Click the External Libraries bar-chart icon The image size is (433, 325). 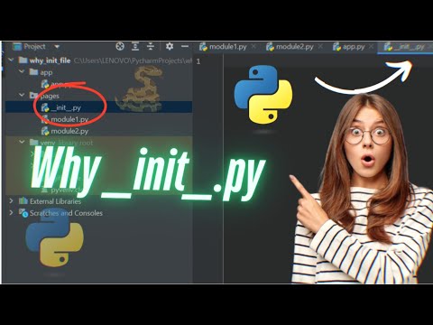23,200
